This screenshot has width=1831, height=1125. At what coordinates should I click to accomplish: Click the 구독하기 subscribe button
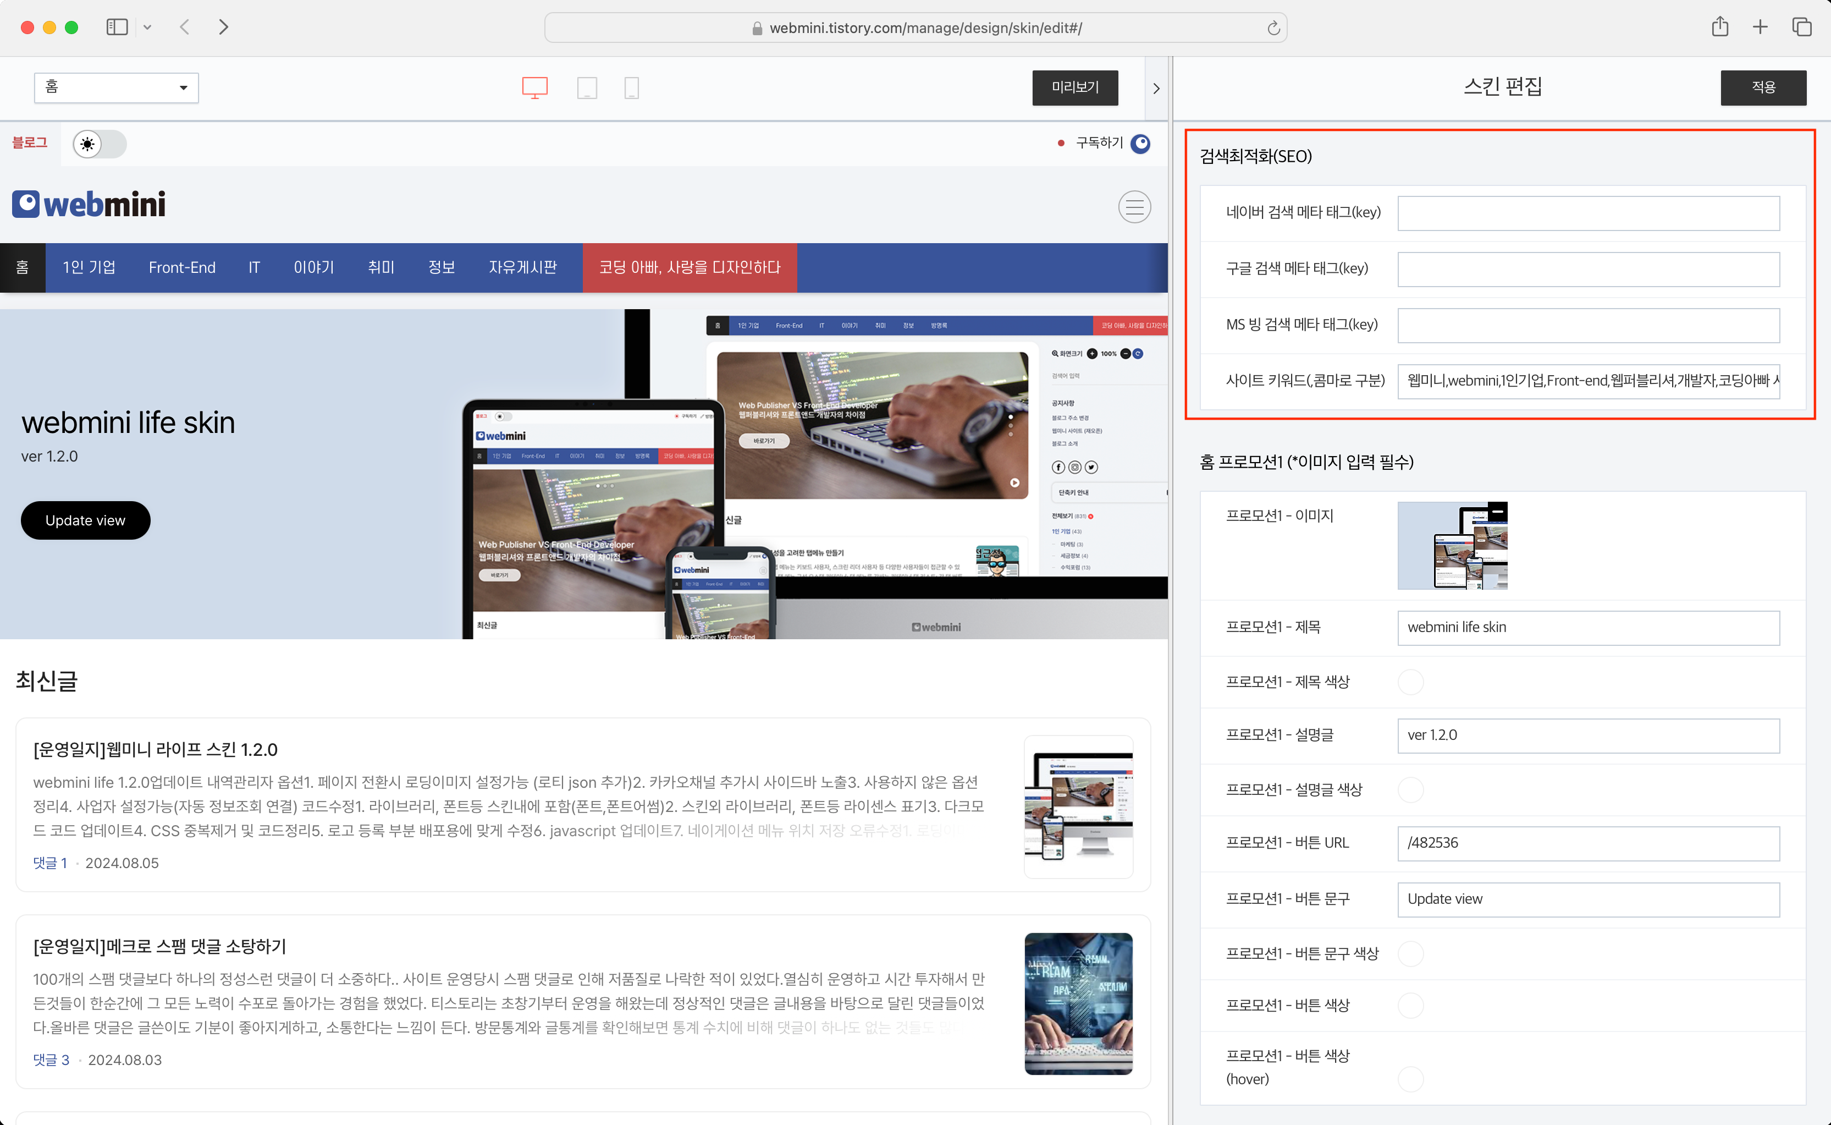point(1099,143)
